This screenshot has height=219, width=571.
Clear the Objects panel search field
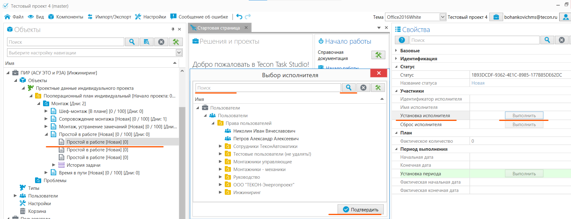161,42
